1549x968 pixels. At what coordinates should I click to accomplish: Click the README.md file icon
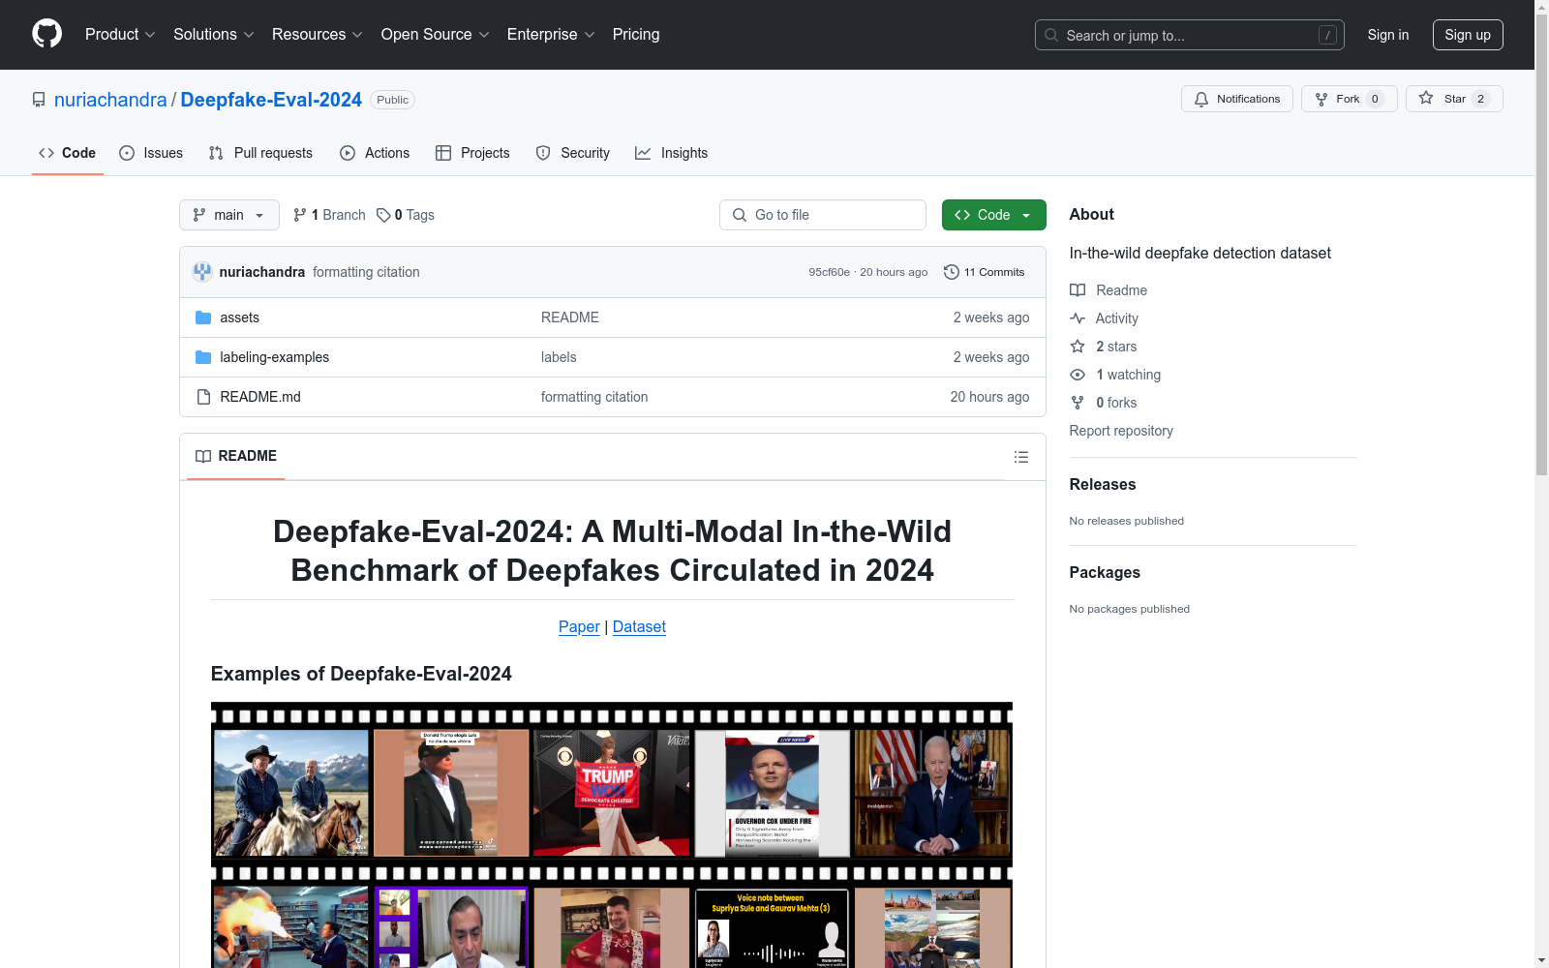coord(203,397)
